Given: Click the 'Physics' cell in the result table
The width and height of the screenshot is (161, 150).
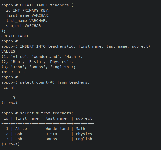Looking at the screenshot, I should [x=84, y=134].
